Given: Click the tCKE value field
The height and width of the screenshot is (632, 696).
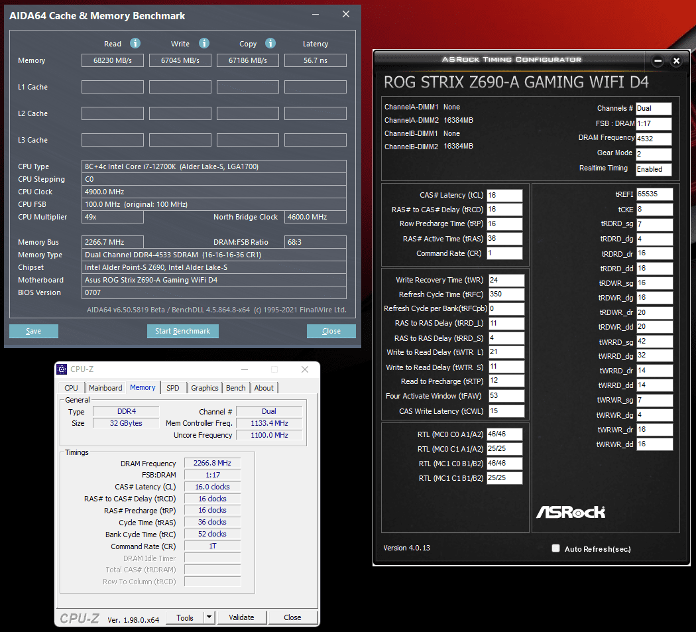Looking at the screenshot, I should (655, 209).
